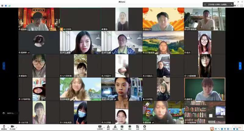The image size is (244, 131).
Task: Click the network signal status icon
Action: point(9,5)
